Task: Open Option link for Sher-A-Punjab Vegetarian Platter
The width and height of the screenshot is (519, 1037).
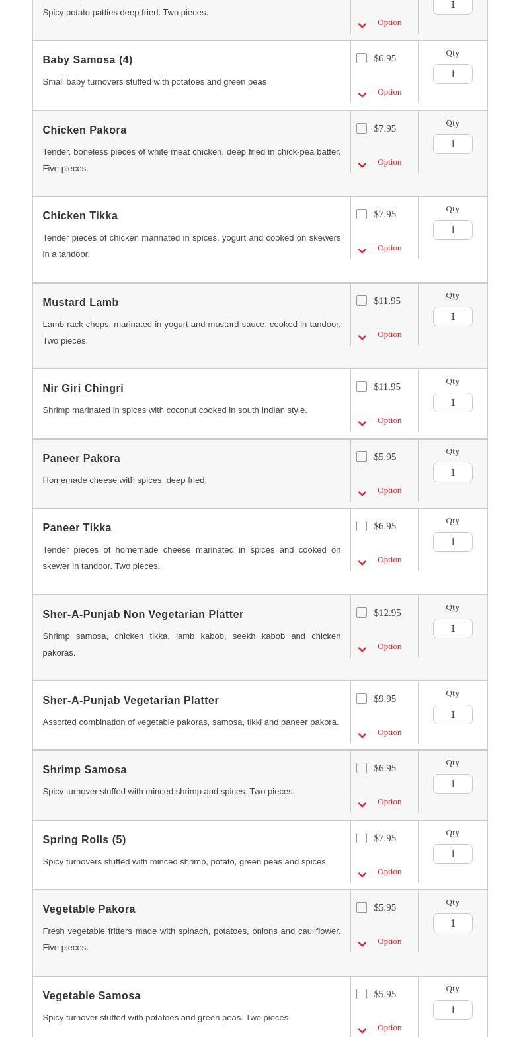Action: (389, 732)
